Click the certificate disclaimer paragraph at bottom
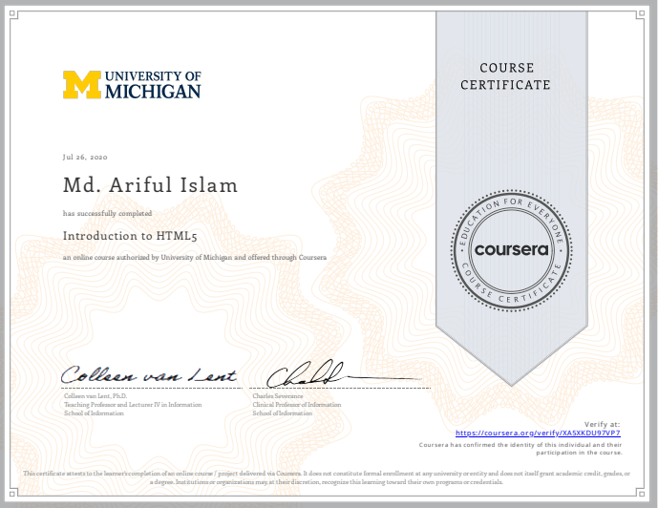This screenshot has width=658, height=508. 327,477
